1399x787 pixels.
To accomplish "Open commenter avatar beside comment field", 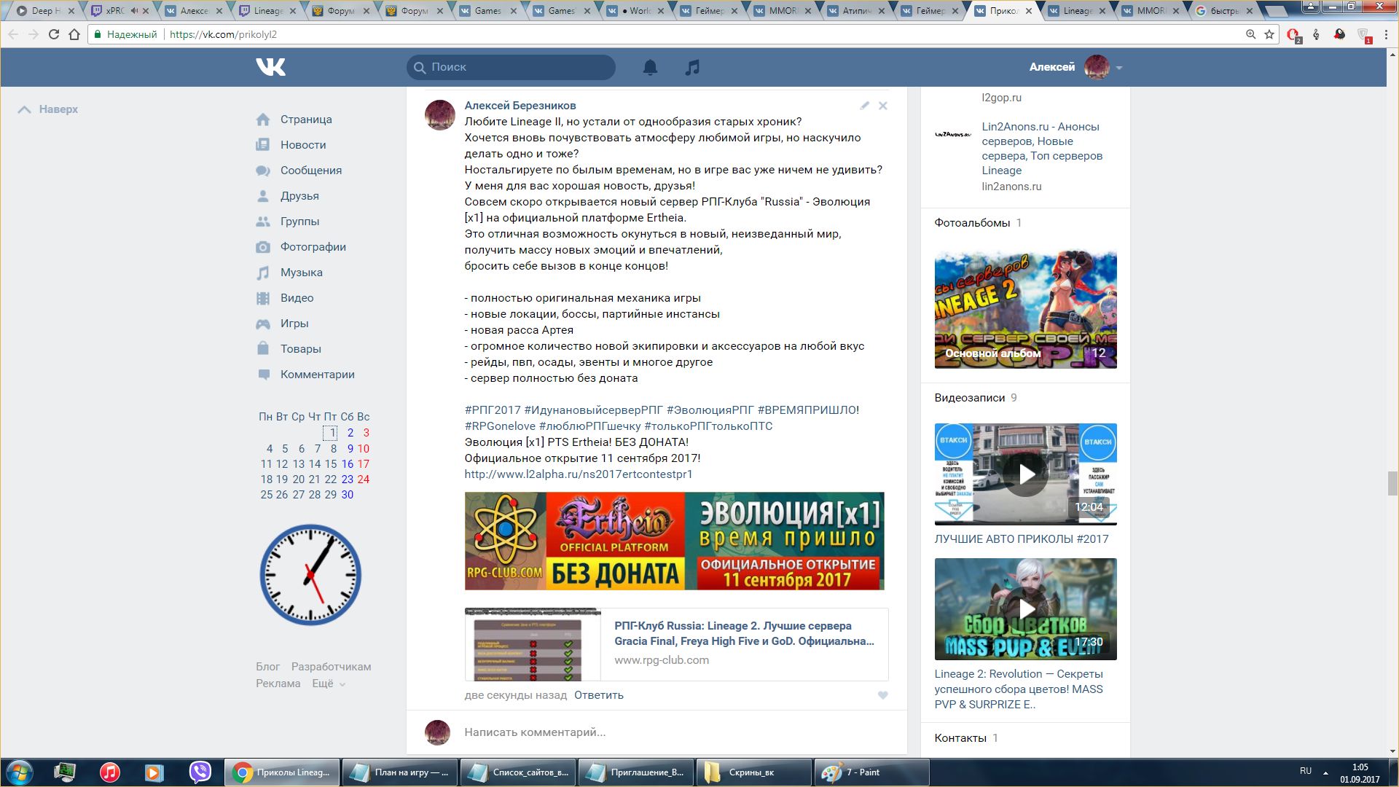I will [437, 732].
